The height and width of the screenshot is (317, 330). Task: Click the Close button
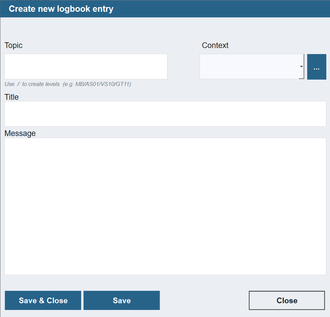(x=287, y=300)
